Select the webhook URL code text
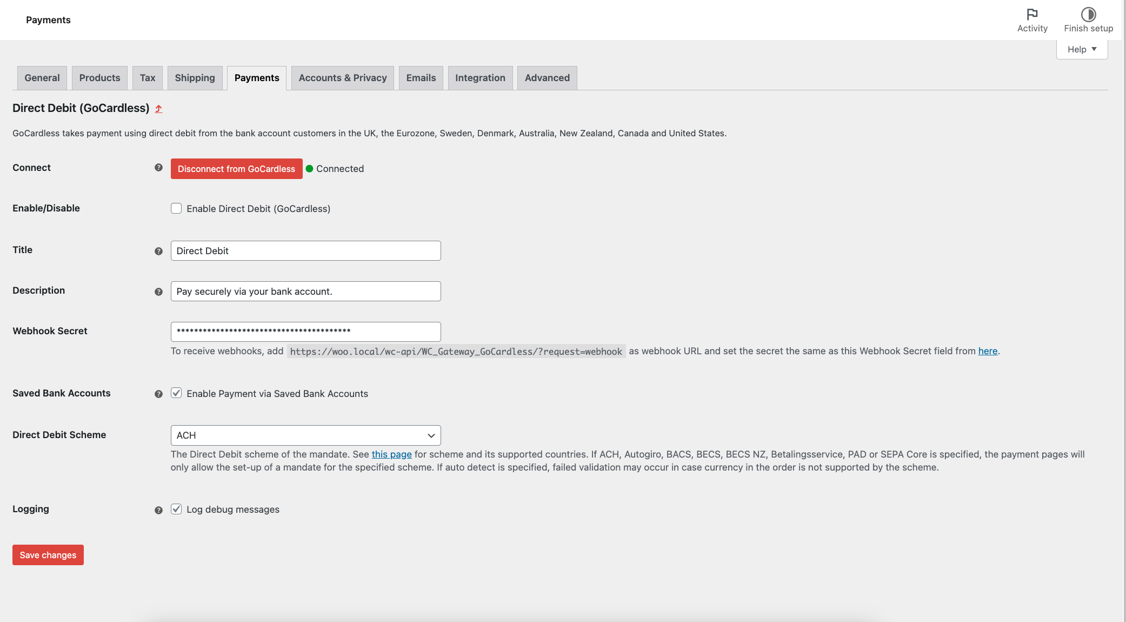This screenshot has width=1126, height=622. click(456, 352)
